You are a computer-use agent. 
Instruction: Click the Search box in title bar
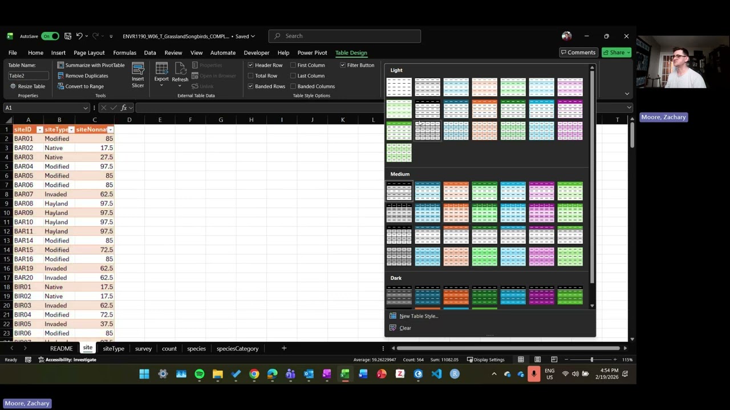click(x=344, y=36)
